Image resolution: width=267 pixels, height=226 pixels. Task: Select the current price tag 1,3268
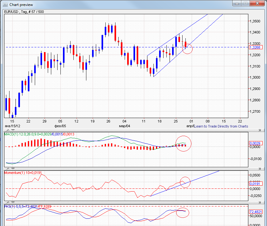coord(256,47)
